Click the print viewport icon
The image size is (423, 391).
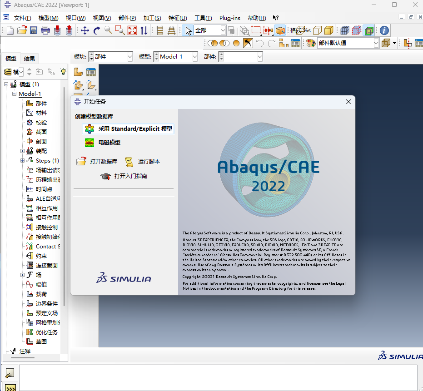(x=45, y=30)
